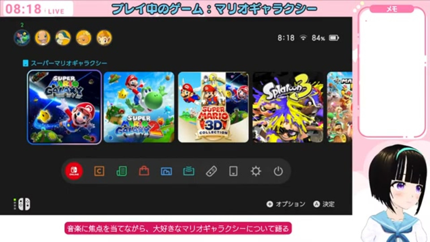Select the Chimchar user avatar

104,38
